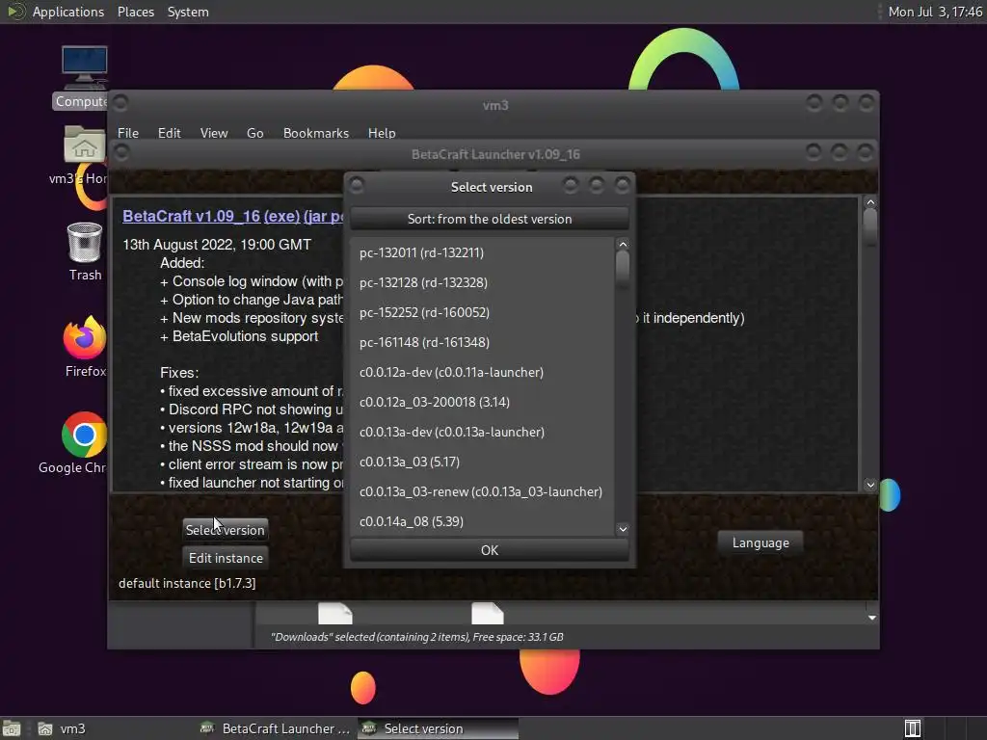Click the vm3 file pane scroll-down arrow
This screenshot has width=987, height=740.
[x=871, y=618]
